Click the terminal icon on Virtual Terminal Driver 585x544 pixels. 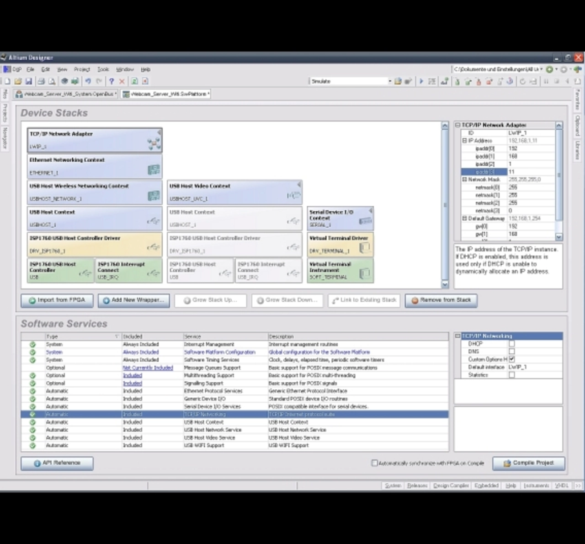point(365,247)
